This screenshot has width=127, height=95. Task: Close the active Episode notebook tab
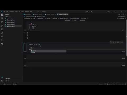pos(68,14)
